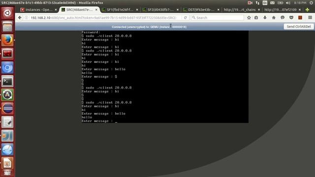Select the SRC(468ae67e tab

click(x=79, y=10)
